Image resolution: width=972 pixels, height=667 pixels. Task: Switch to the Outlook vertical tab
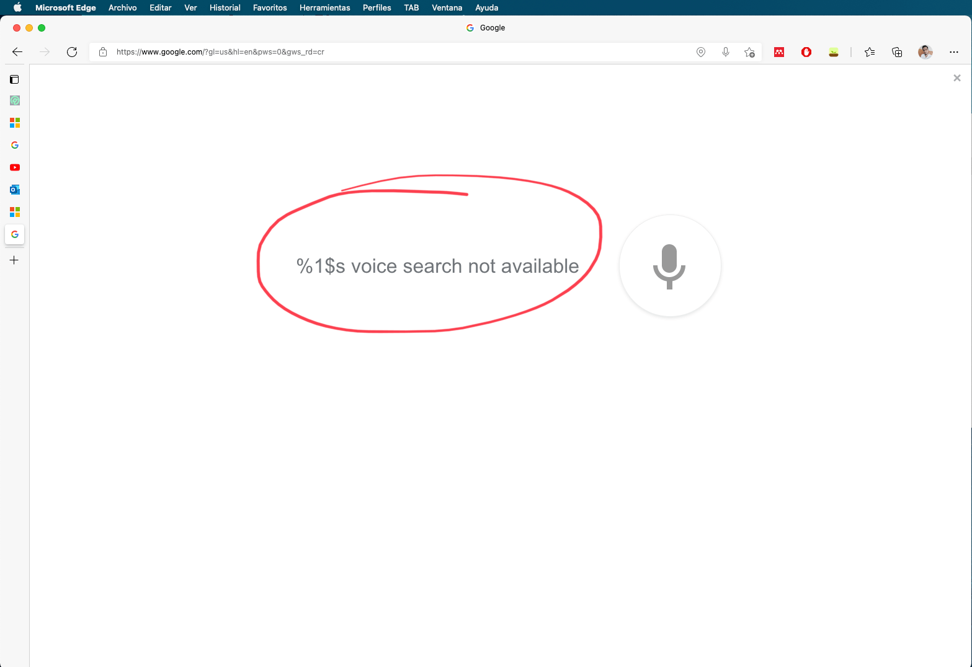click(15, 190)
